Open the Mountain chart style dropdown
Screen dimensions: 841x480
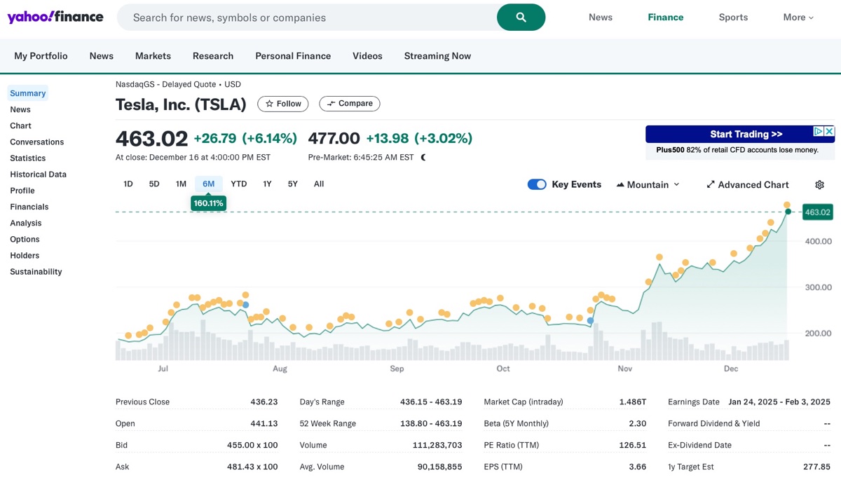(x=648, y=184)
